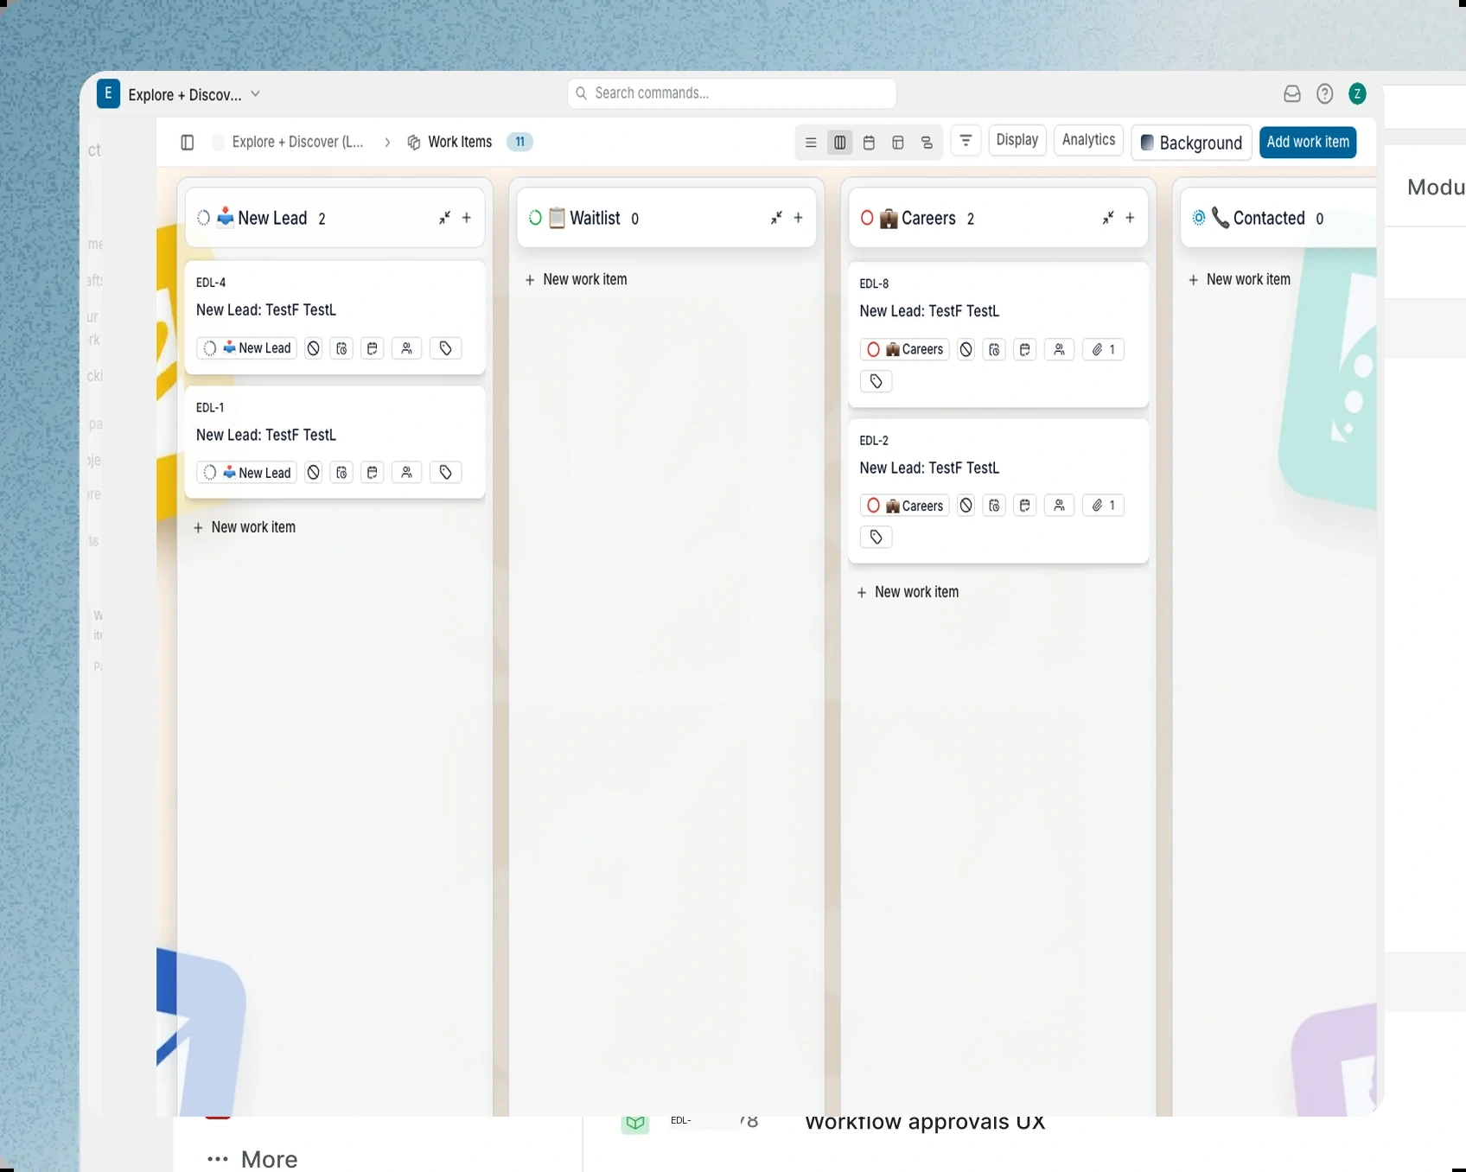The width and height of the screenshot is (1466, 1172).
Task: Open New Lead state dropdown on EDL-1
Action: tap(247, 473)
